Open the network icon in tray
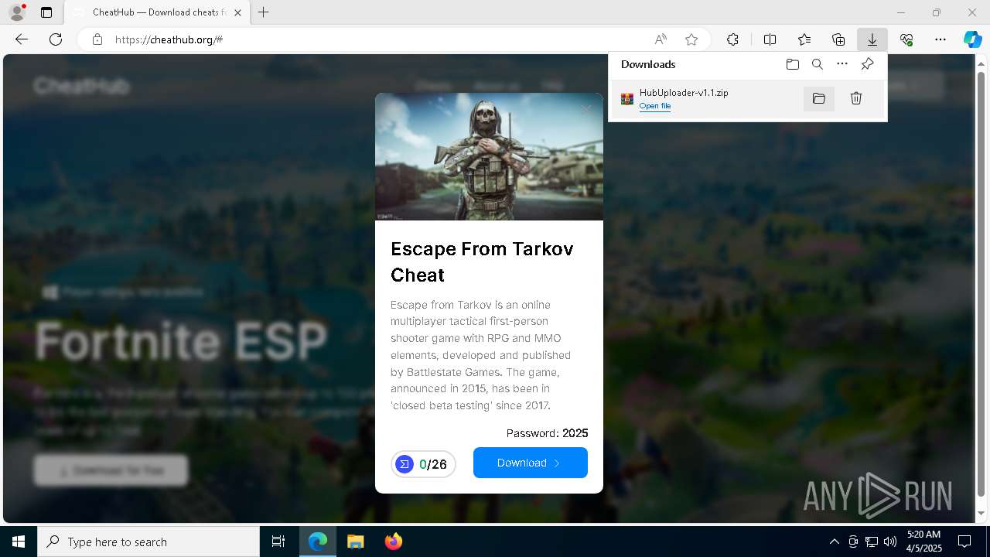 872,542
